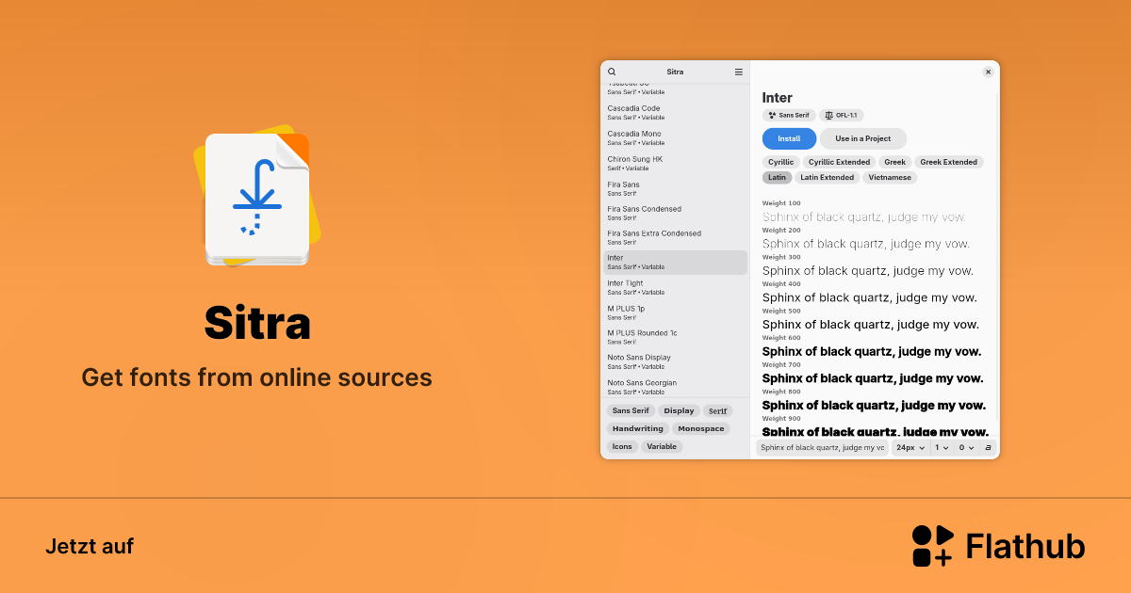This screenshot has height=593, width=1131.
Task: Toggle the Serif filter at the bottom
Action: click(x=717, y=410)
